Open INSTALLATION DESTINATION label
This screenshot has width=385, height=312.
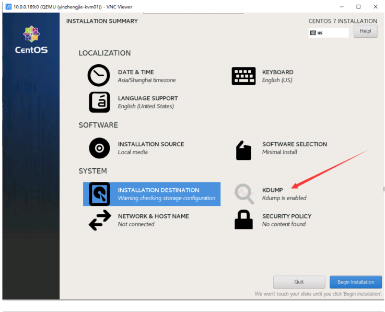point(158,190)
